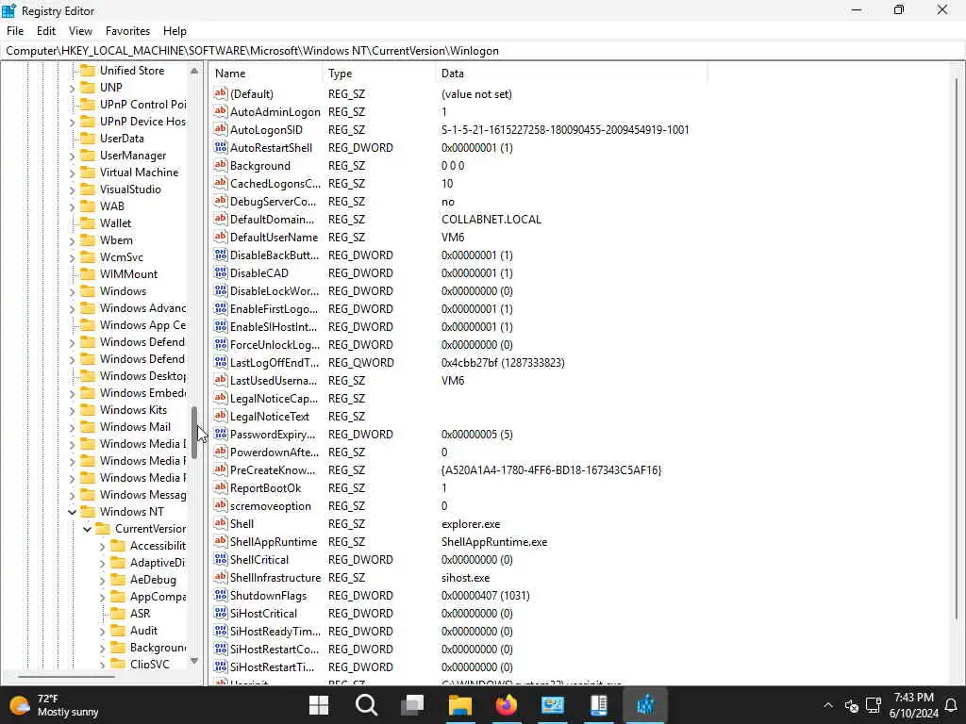Image resolution: width=966 pixels, height=724 pixels.
Task: Expand the Accessibility subkey node
Action: 102,546
